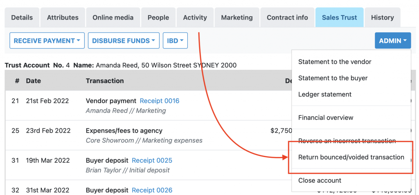Select Return bounced/voided transaction

pyautogui.click(x=351, y=157)
